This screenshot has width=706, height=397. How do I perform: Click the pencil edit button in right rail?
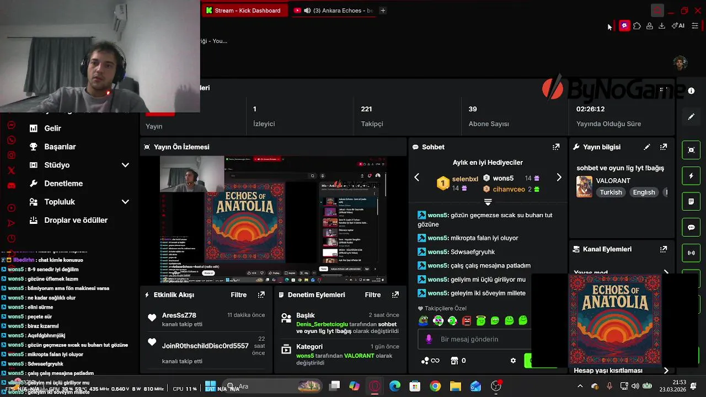(x=691, y=117)
